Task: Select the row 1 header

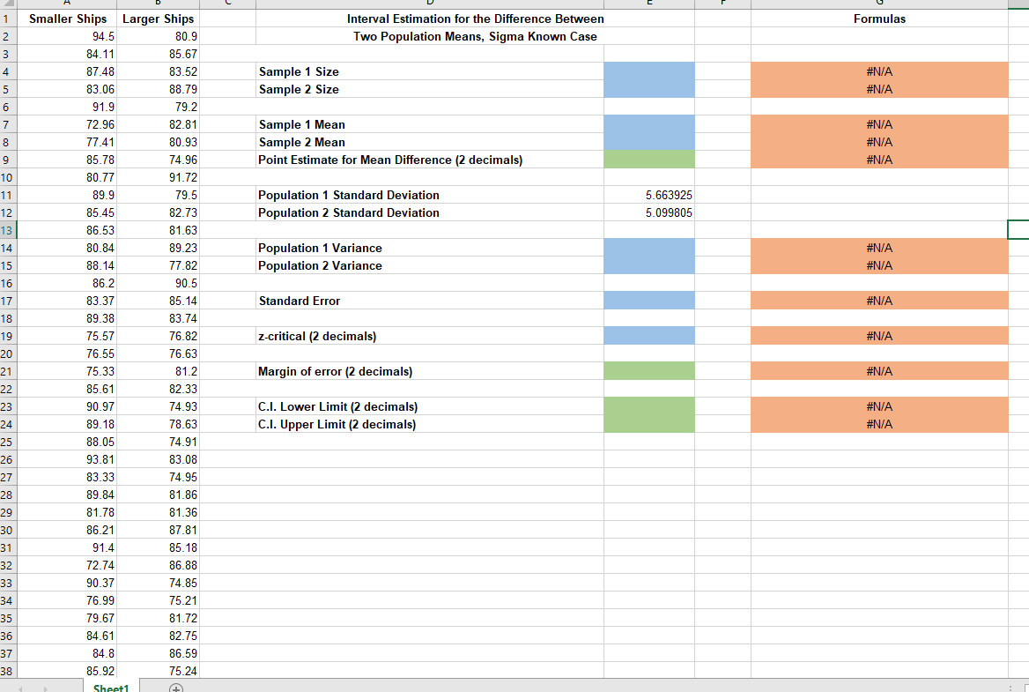Action: 8,19
